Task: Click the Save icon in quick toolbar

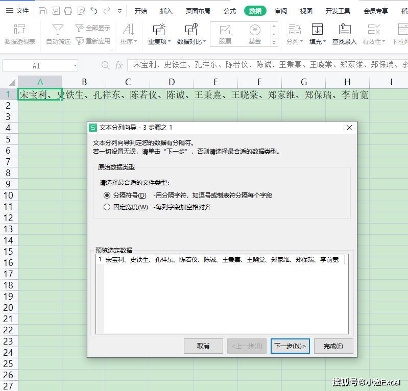Action: pyautogui.click(x=42, y=11)
